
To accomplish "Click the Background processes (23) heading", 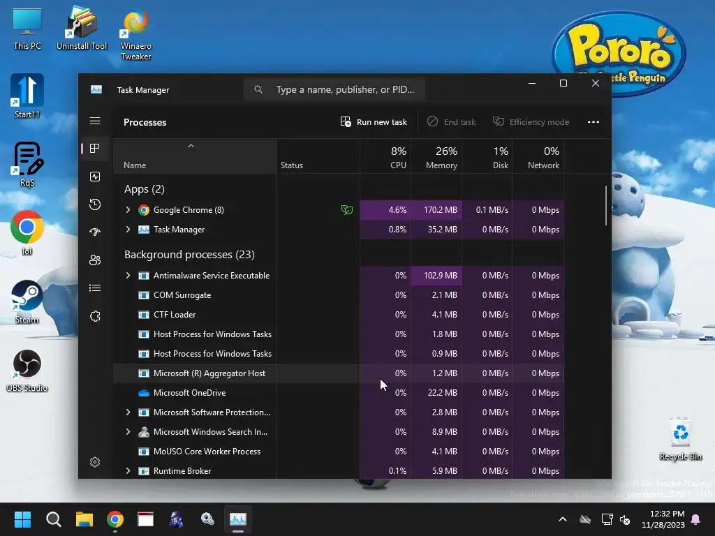I will 189,254.
